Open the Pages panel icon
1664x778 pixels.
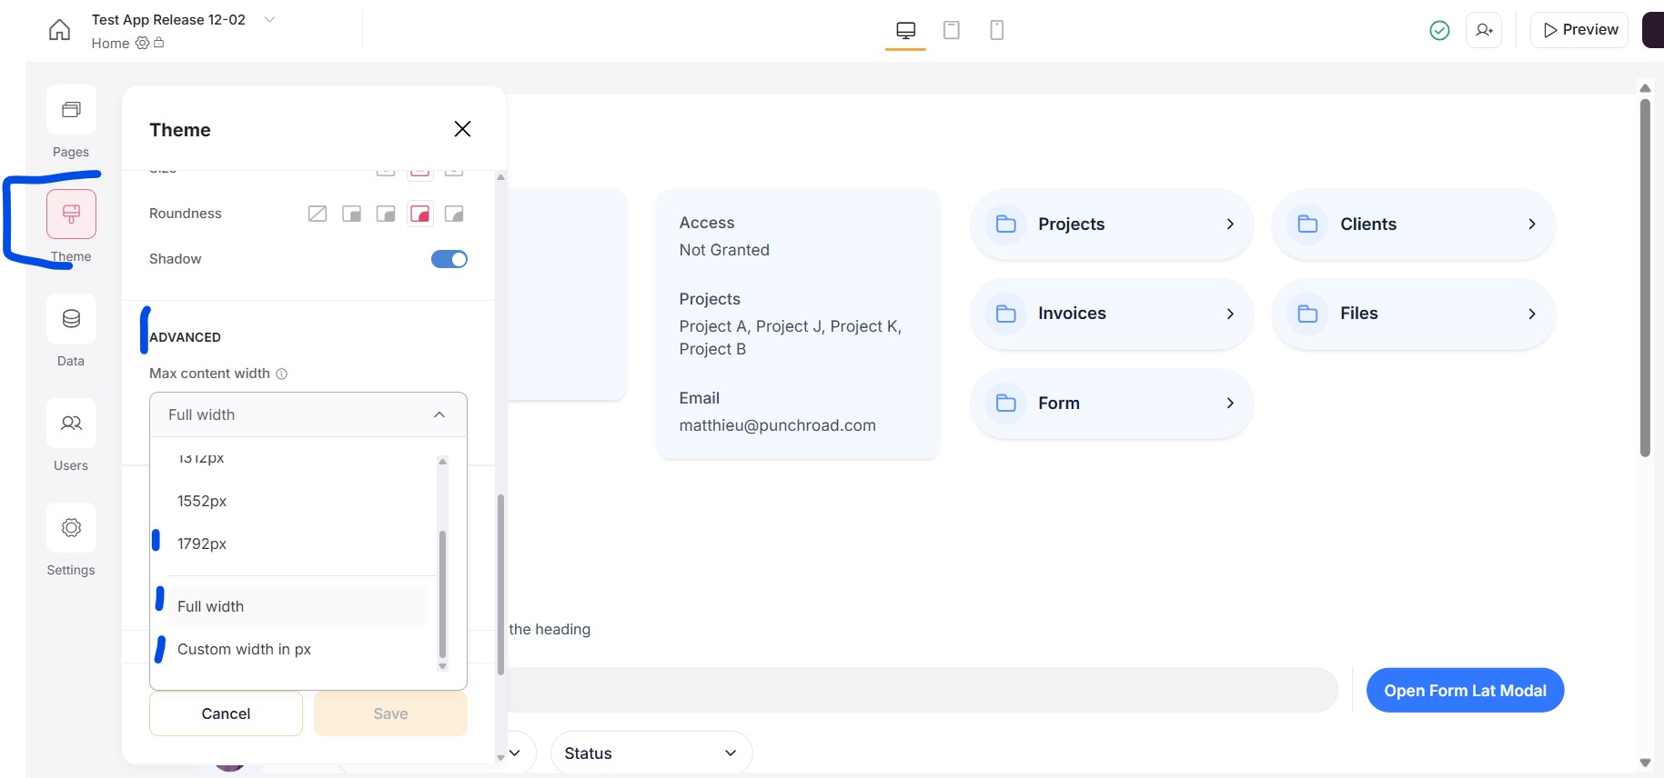(x=71, y=110)
